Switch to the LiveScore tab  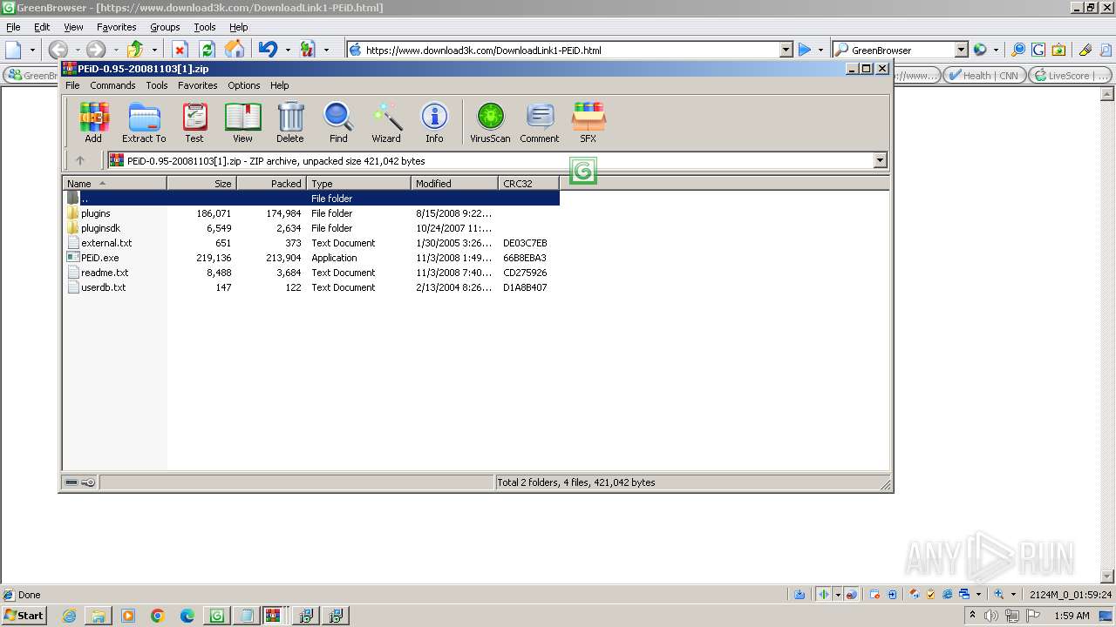click(1070, 76)
